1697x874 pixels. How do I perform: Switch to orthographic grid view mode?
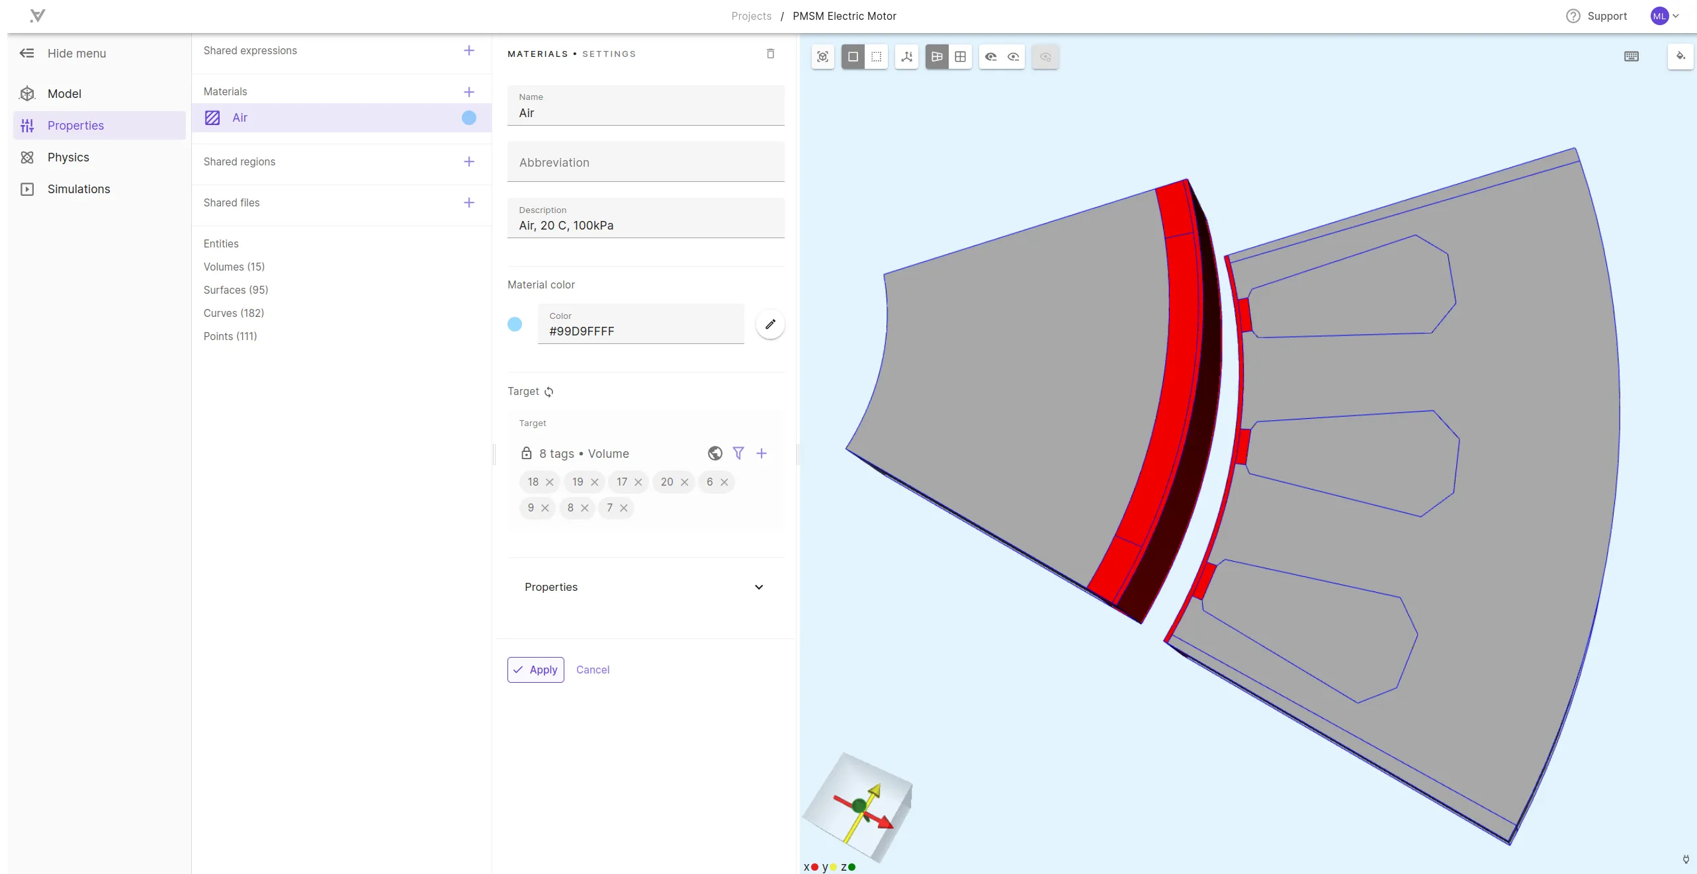coord(961,57)
